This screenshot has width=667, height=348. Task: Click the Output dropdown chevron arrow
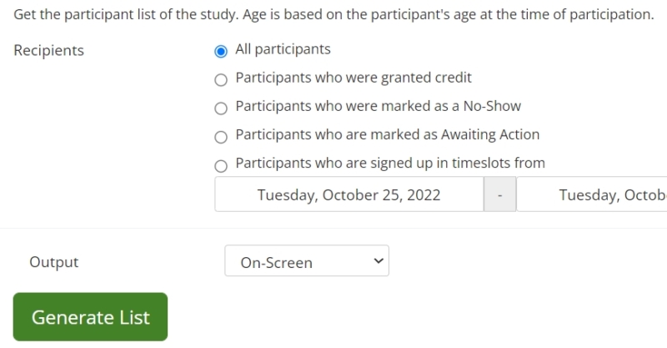click(x=379, y=261)
